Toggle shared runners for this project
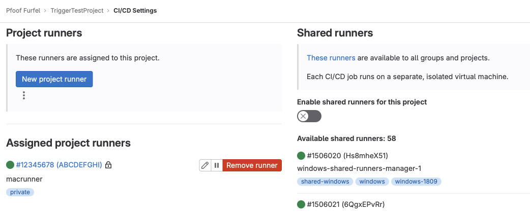Image resolution: width=530 pixels, height=214 pixels. click(309, 116)
